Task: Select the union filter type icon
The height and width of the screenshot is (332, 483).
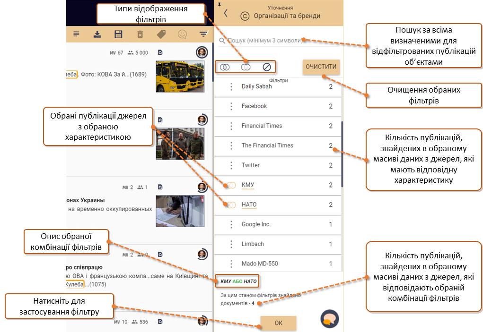Action: [246, 67]
